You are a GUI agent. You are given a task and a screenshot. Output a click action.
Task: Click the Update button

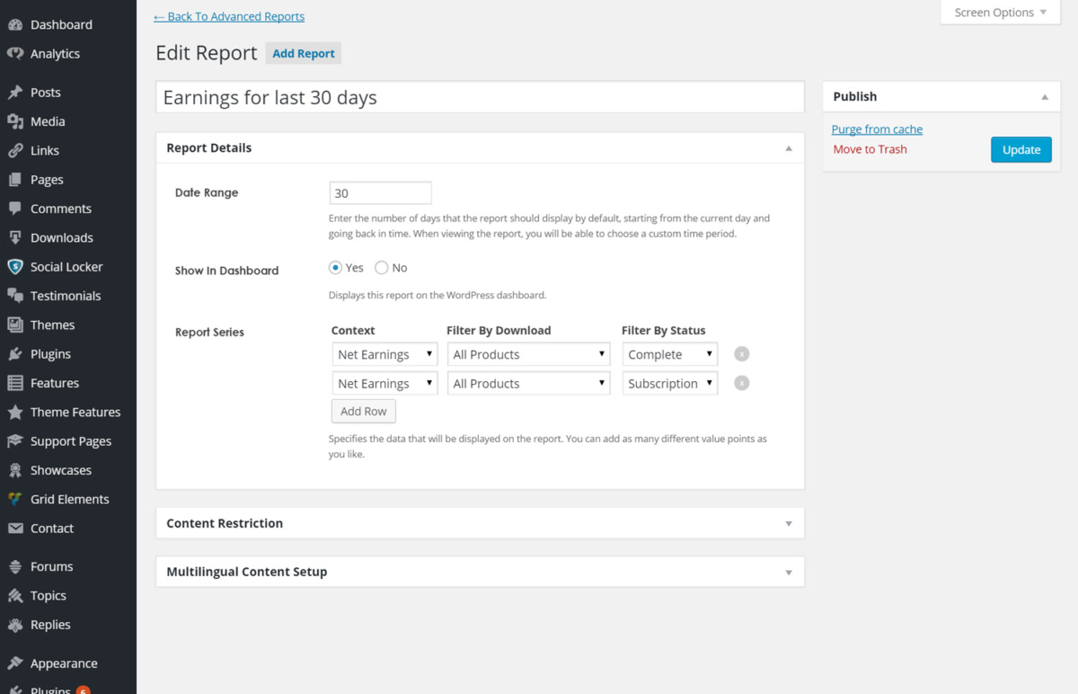click(1021, 150)
